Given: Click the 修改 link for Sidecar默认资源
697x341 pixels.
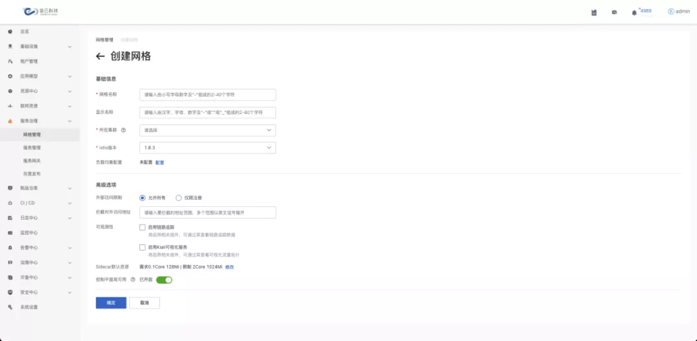Looking at the screenshot, I should click(229, 267).
